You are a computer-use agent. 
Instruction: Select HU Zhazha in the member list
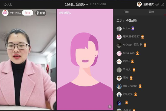click(130, 86)
